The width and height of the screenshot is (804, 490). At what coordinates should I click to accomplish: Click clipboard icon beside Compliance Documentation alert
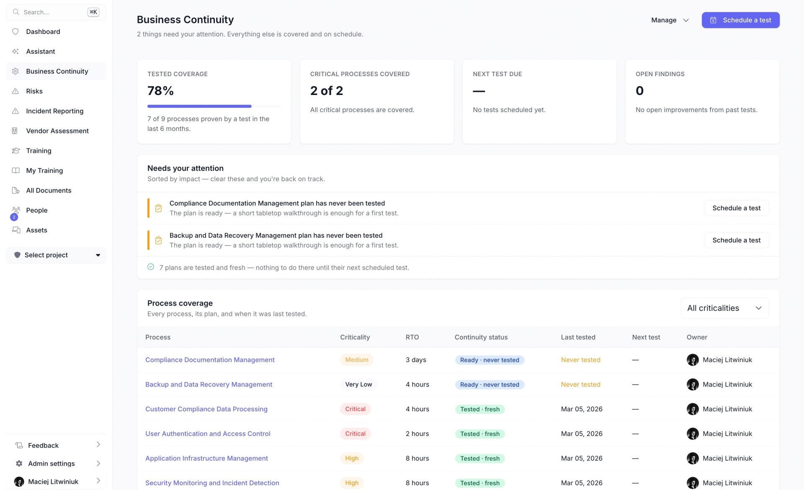(158, 208)
